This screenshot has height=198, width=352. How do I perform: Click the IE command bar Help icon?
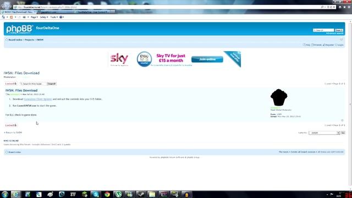coord(61,17)
